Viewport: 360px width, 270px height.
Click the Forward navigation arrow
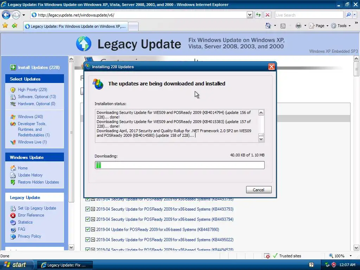coord(16,15)
